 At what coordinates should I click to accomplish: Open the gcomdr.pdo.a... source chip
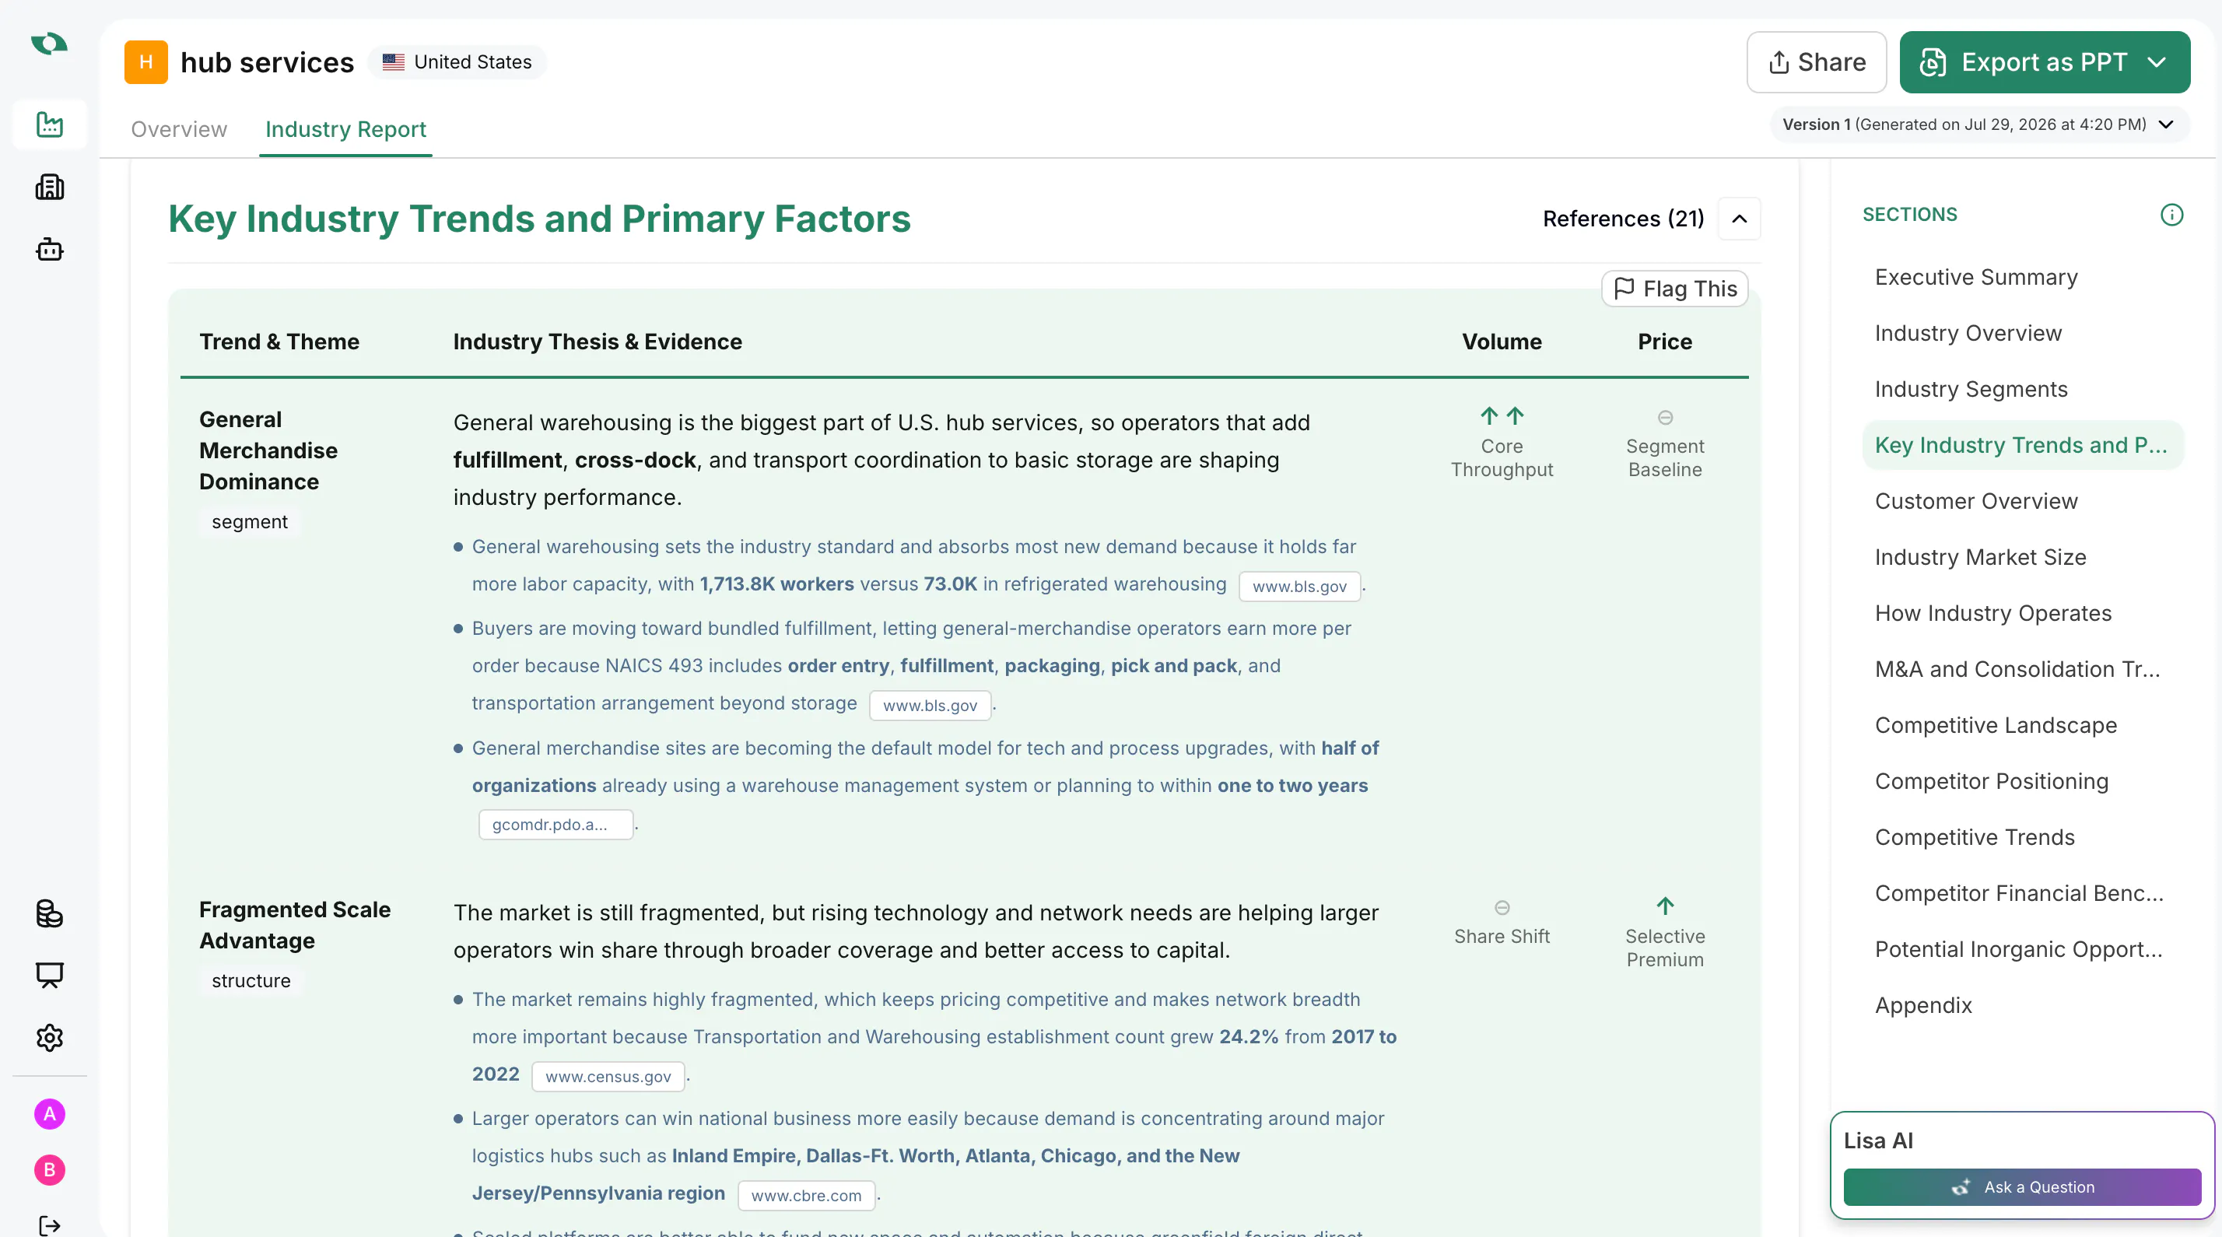point(555,825)
